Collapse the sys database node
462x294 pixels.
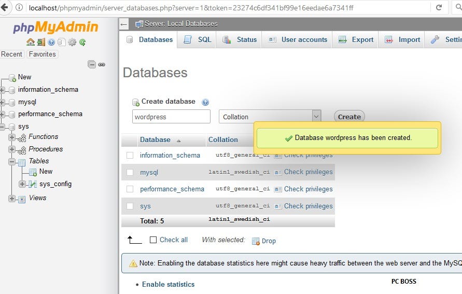click(2, 127)
